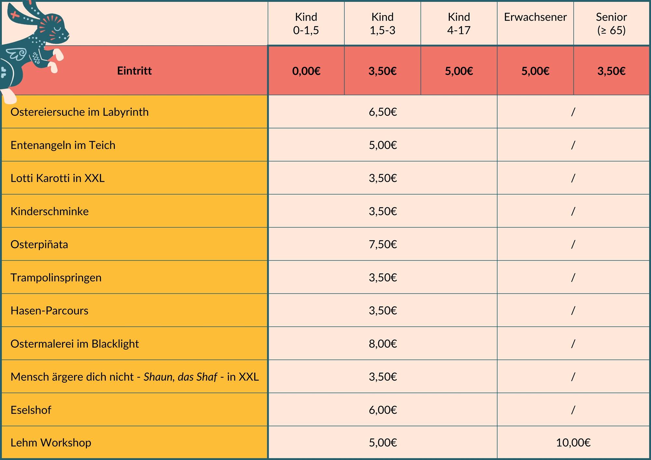This screenshot has width=651, height=460.
Task: Select the Entenangeln im Teich label
Action: (63, 145)
